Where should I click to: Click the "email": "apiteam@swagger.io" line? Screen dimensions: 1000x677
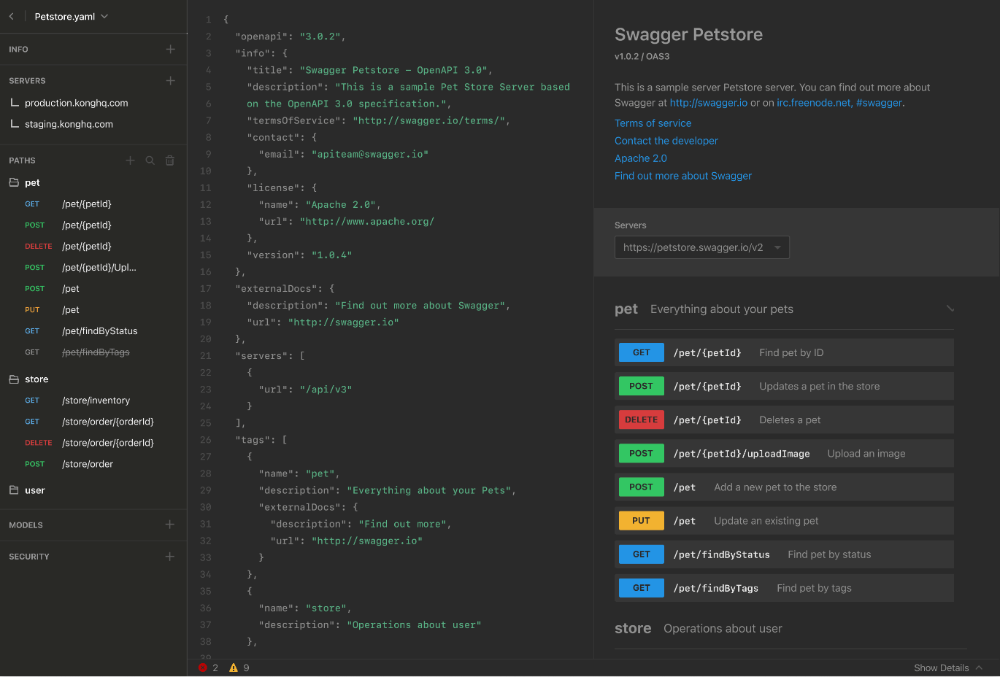coord(343,154)
